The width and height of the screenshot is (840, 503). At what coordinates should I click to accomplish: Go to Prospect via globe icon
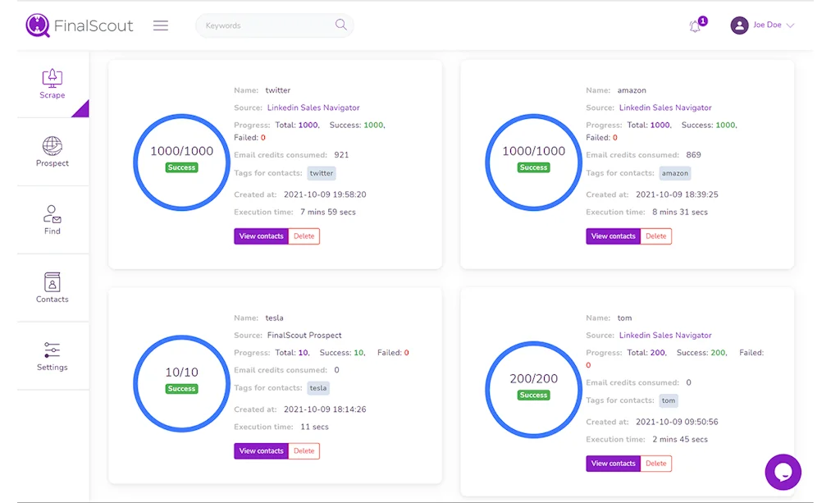click(x=52, y=152)
